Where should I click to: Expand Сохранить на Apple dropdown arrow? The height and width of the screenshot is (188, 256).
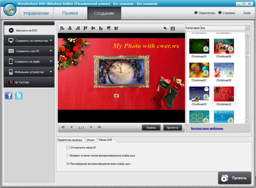51,61
